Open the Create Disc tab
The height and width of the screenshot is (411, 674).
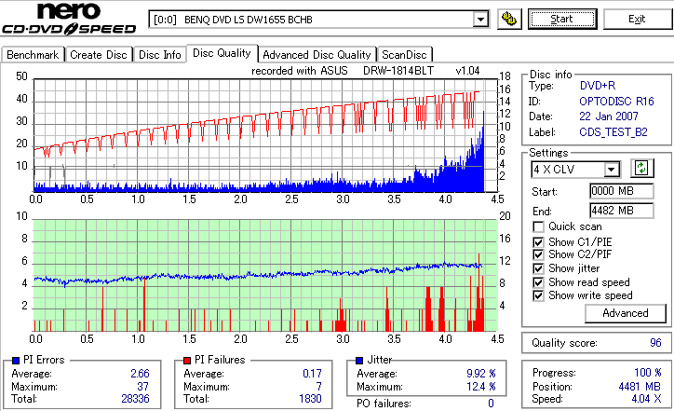point(99,55)
